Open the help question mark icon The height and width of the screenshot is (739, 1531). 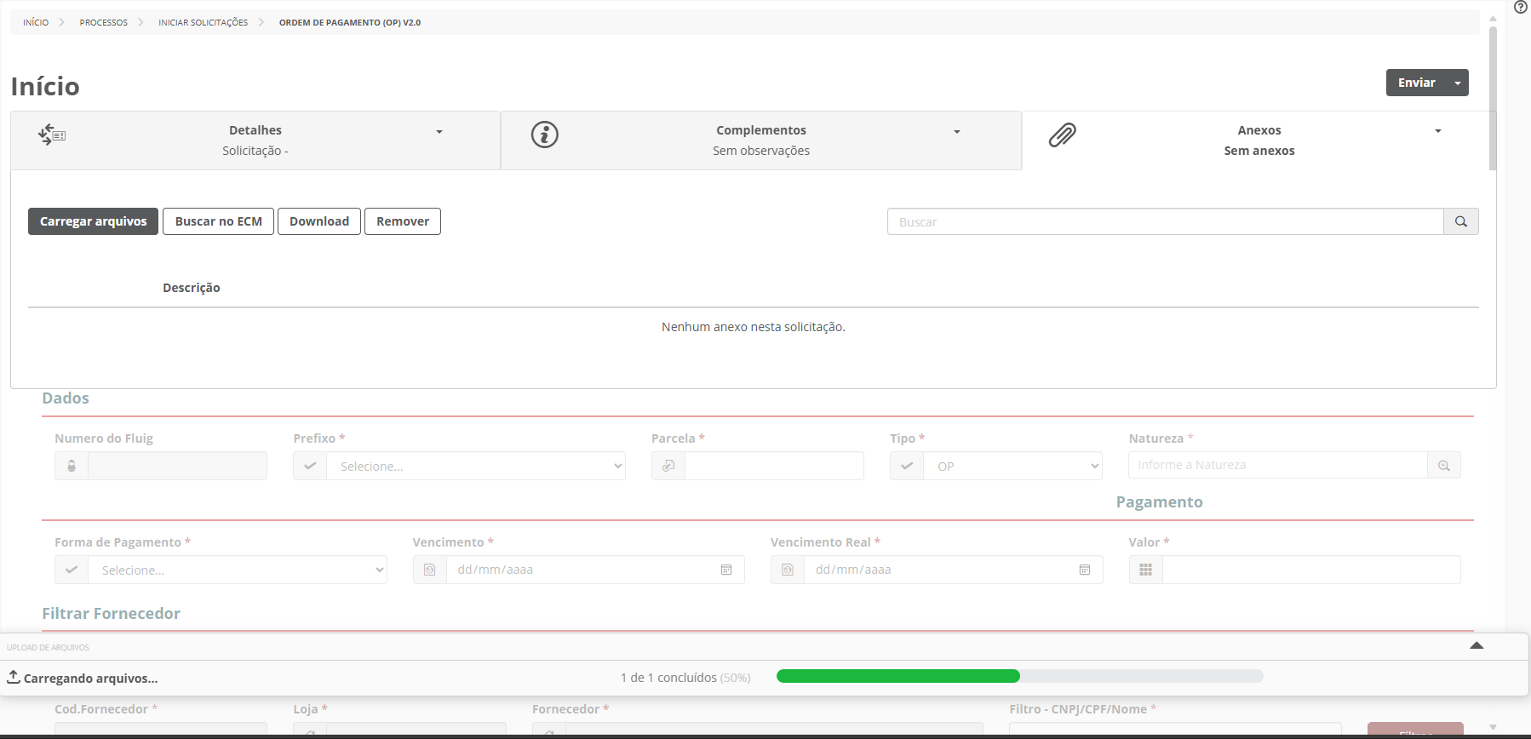pos(1520,7)
